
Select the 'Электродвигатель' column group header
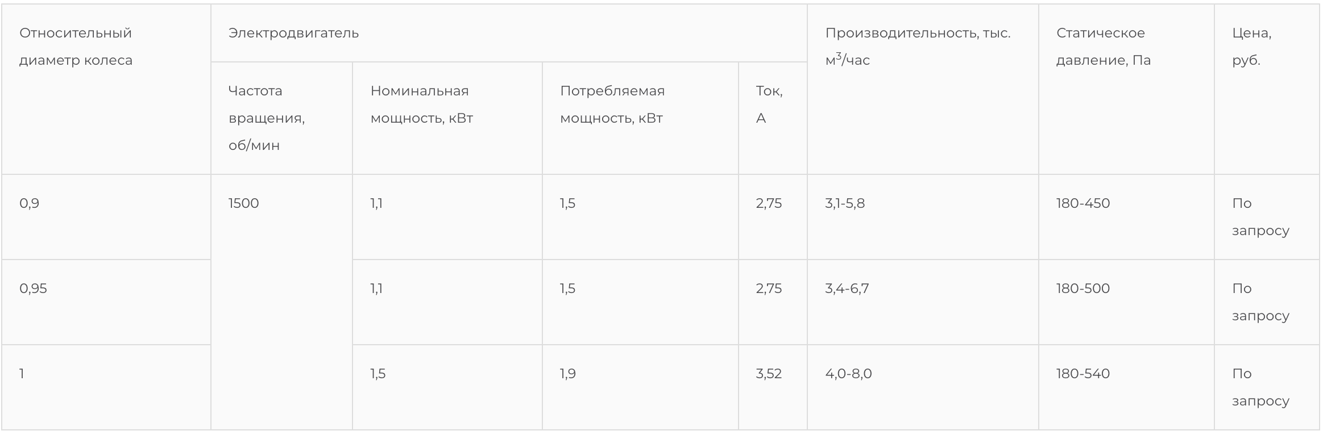tap(293, 33)
